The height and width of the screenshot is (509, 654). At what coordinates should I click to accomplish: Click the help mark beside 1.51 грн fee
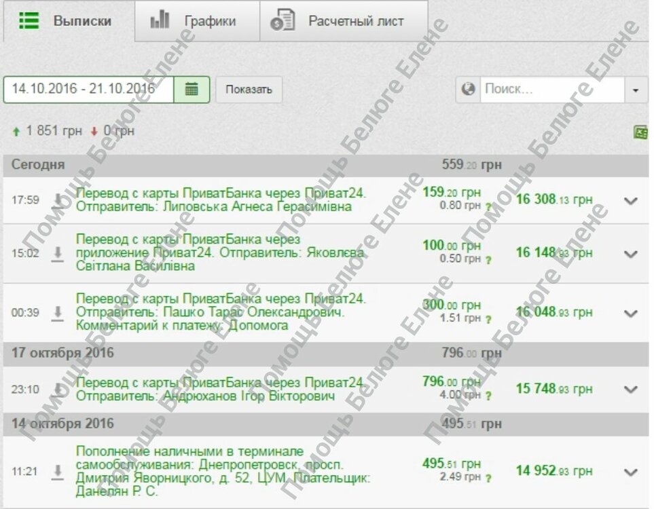[488, 320]
